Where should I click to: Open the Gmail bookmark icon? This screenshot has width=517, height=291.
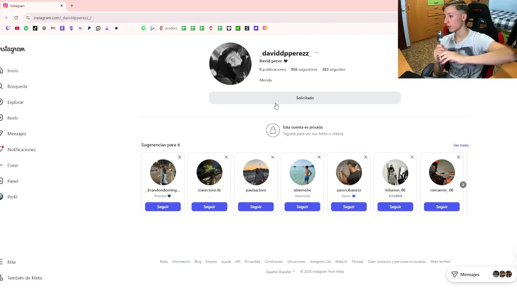(53, 28)
